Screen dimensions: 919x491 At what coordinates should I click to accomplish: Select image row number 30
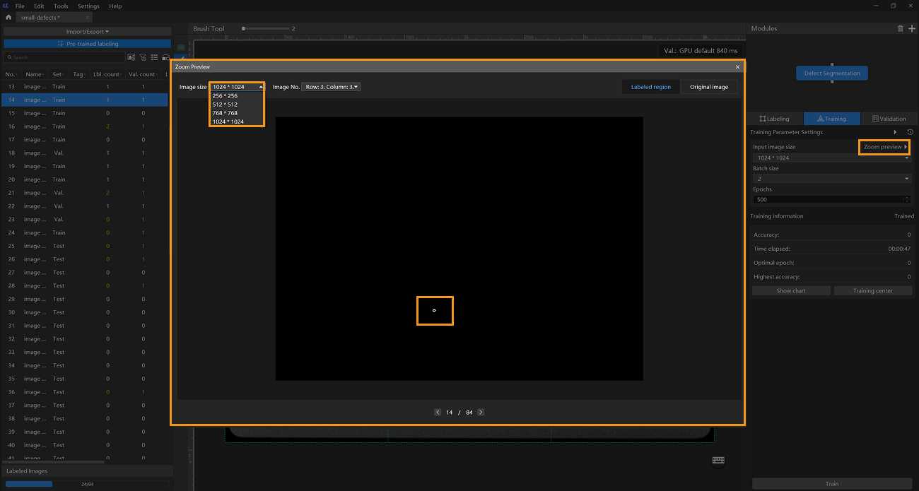85,312
